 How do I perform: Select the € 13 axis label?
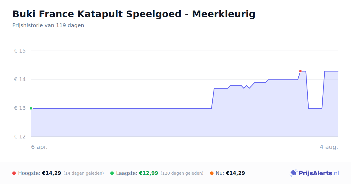pyautogui.click(x=20, y=108)
